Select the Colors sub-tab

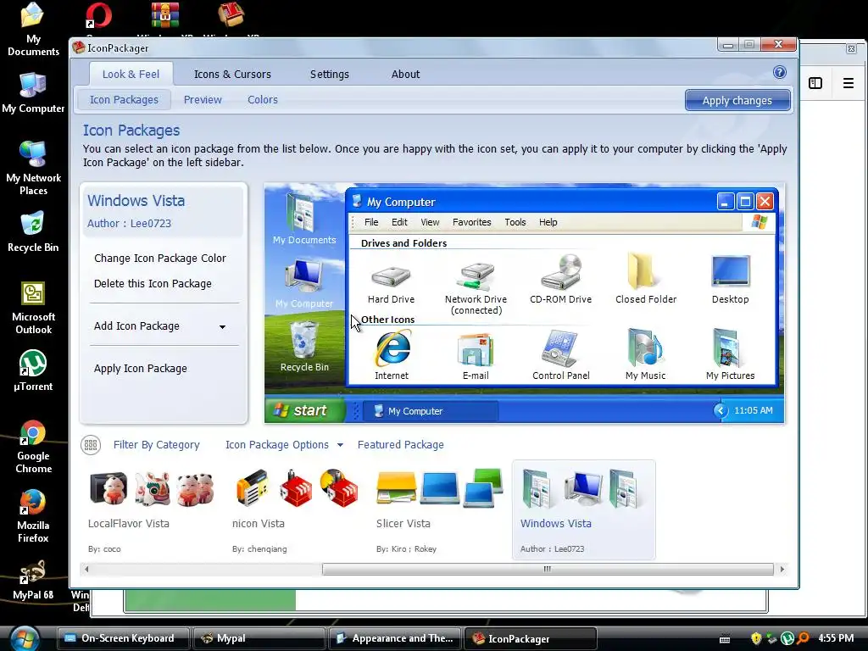tap(263, 100)
